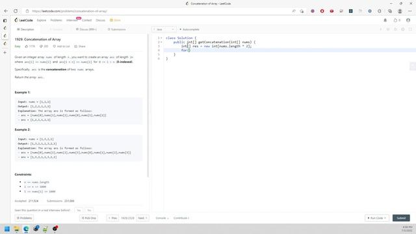Open the Contribute link
Viewport: 416px width, 234px height.
(x=181, y=218)
